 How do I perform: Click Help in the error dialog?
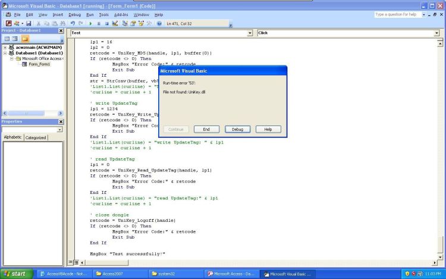[268, 130]
